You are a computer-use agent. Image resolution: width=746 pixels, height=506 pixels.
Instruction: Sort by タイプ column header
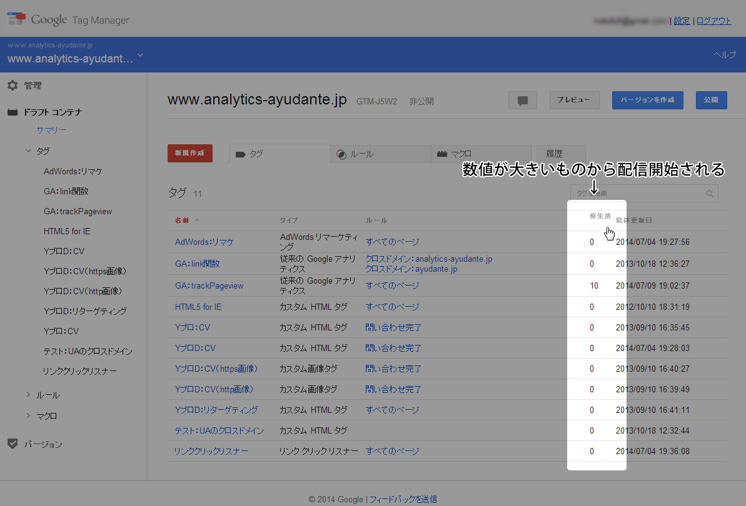(288, 220)
